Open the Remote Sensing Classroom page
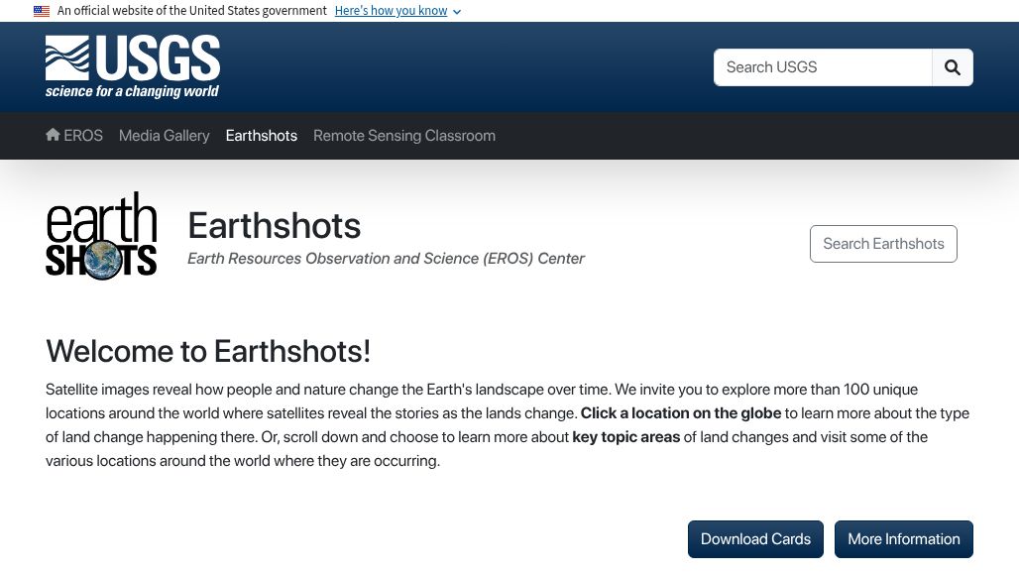Screen dimensions: 1019x573 [404, 136]
